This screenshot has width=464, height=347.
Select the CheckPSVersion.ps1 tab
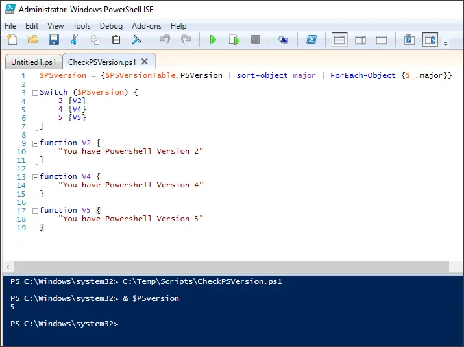[x=102, y=62]
